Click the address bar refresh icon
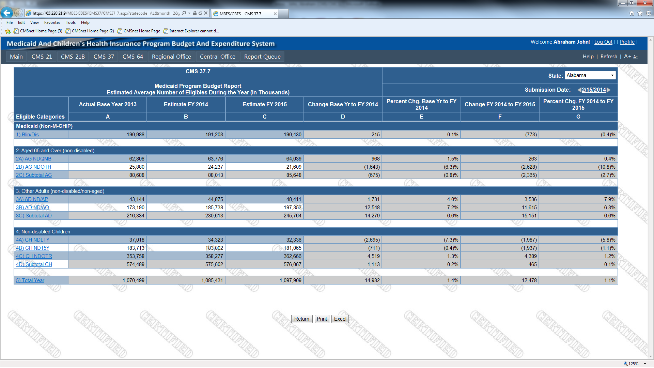Viewport: 654px width, 368px height. [x=200, y=13]
